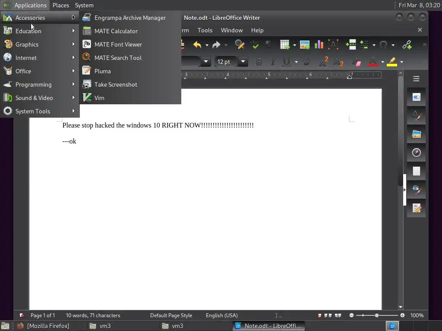Image resolution: width=442 pixels, height=331 pixels.
Task: Open underline style dropdown
Action: pos(296,62)
